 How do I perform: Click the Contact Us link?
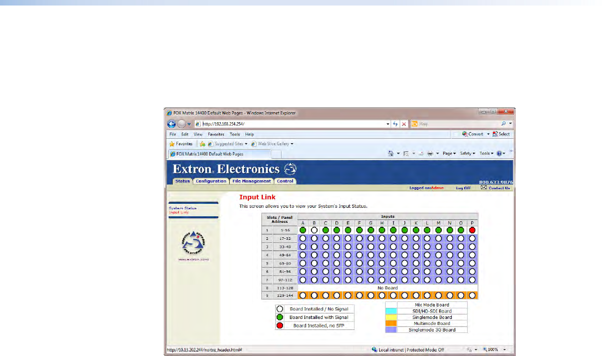tap(499, 188)
